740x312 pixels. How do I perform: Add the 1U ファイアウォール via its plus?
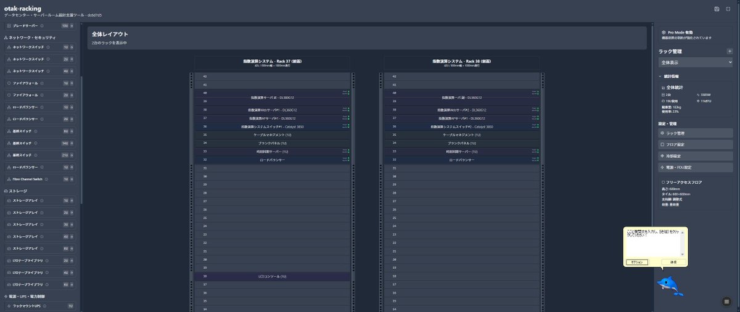(72, 83)
